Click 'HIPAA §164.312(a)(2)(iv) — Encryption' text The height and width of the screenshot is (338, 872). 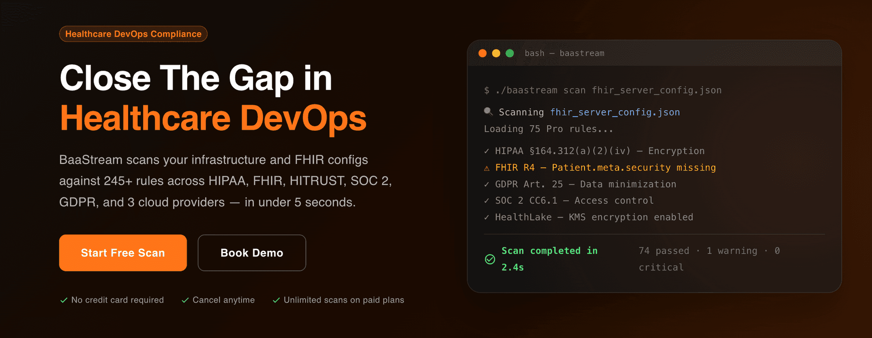pyautogui.click(x=600, y=151)
